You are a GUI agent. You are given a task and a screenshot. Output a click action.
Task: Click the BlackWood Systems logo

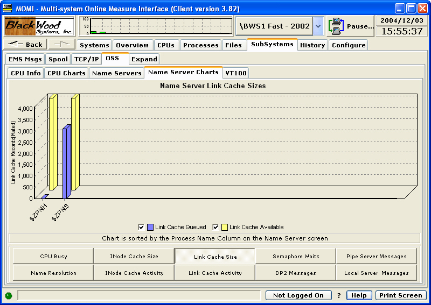[x=40, y=26]
